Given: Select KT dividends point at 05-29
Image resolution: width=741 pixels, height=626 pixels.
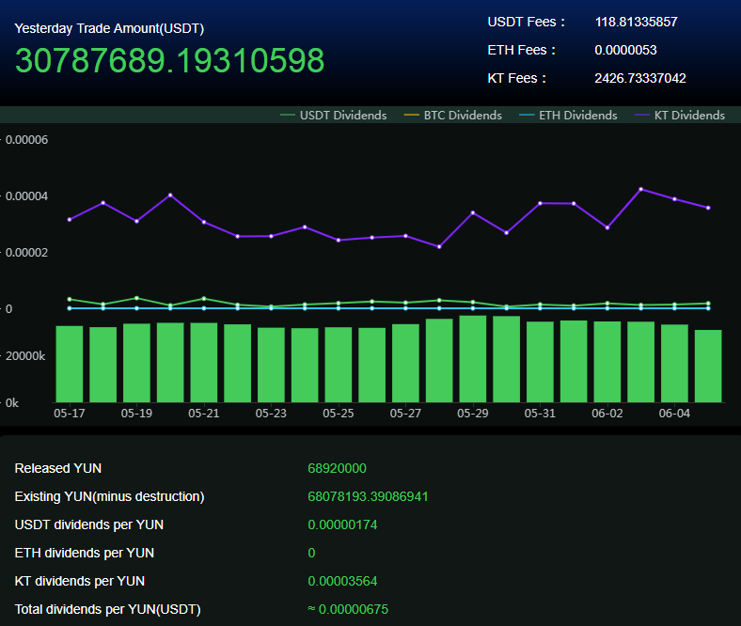Looking at the screenshot, I should pyautogui.click(x=473, y=212).
